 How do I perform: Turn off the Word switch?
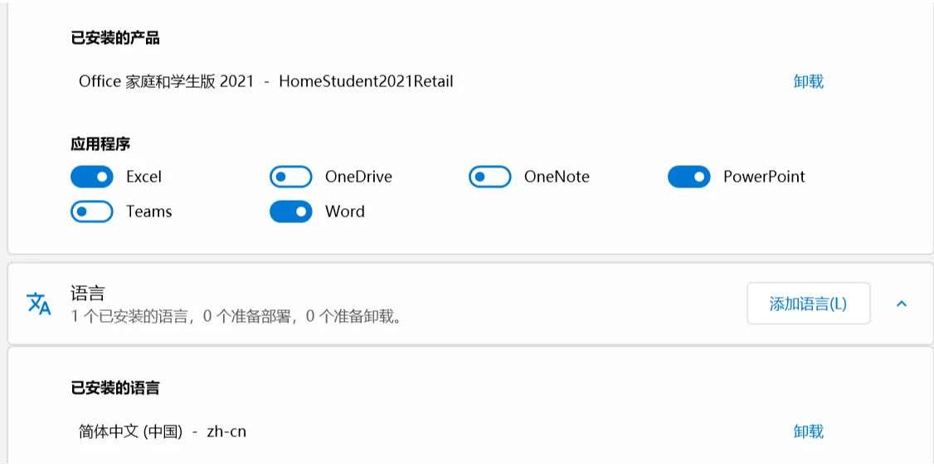(x=290, y=212)
